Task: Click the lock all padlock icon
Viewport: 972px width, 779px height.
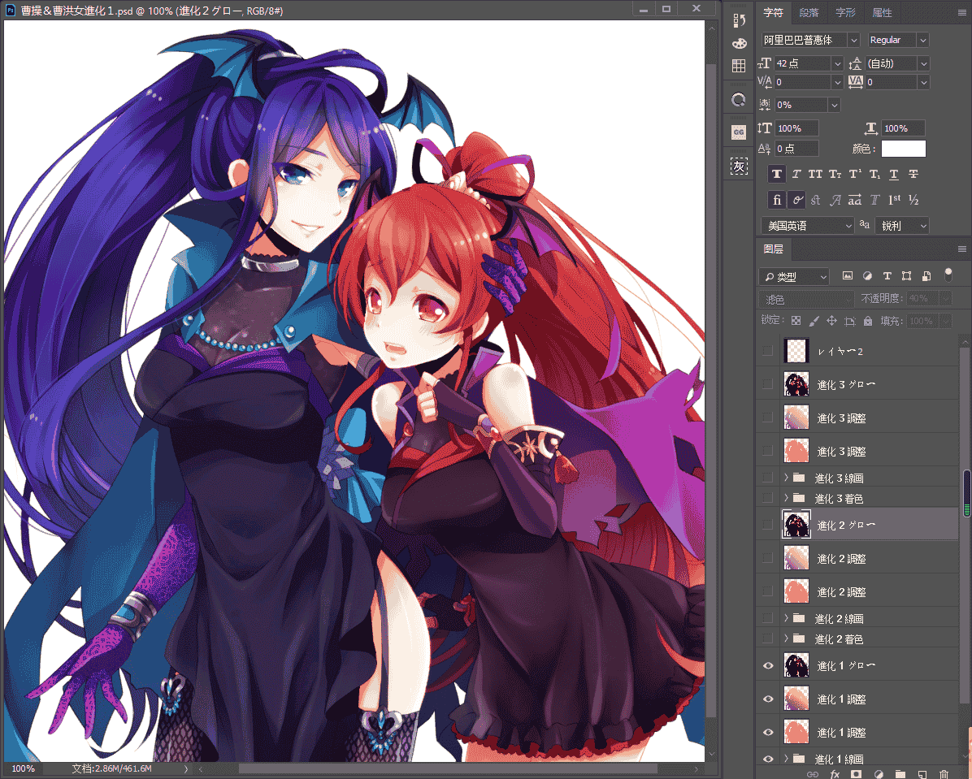Action: click(868, 320)
